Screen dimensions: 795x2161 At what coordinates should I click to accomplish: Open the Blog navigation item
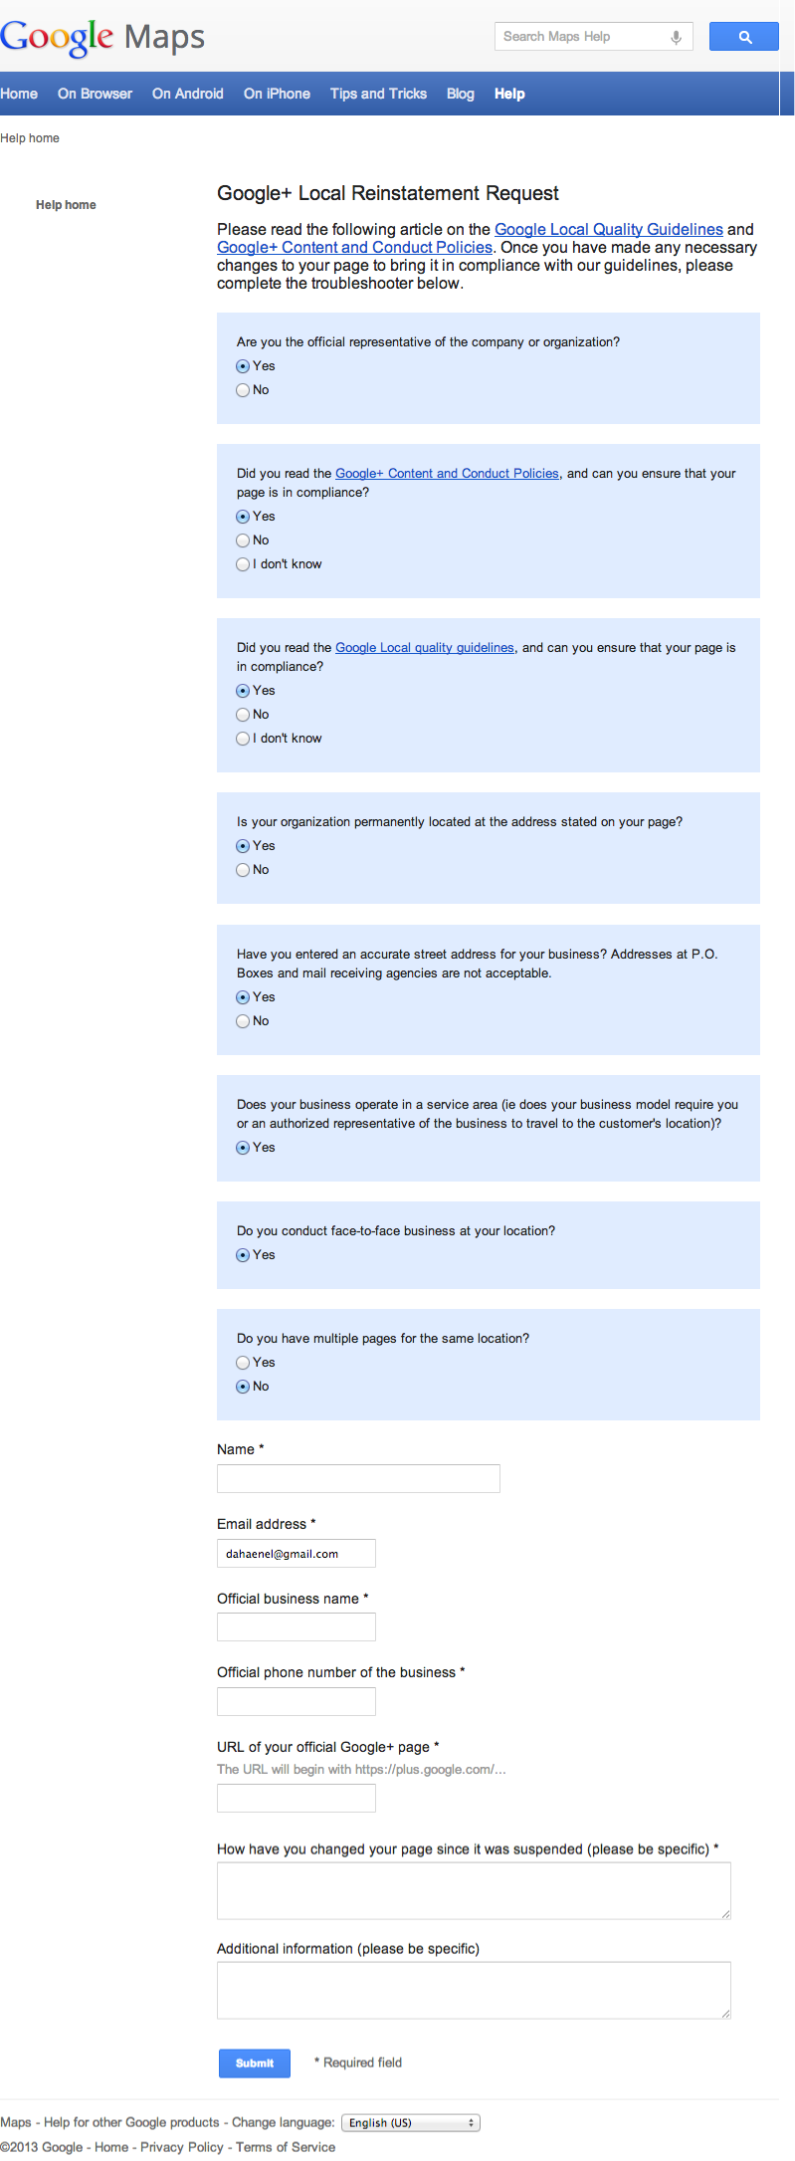(461, 94)
